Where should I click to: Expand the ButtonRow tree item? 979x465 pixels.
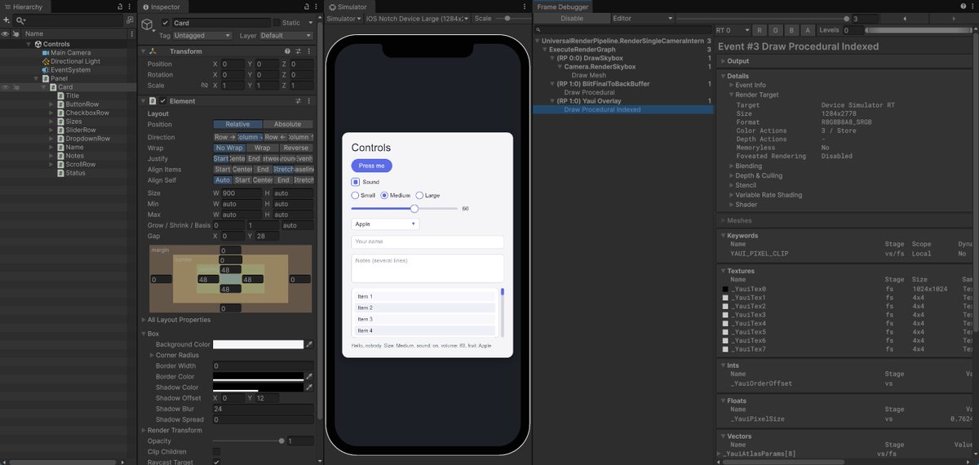click(x=51, y=104)
